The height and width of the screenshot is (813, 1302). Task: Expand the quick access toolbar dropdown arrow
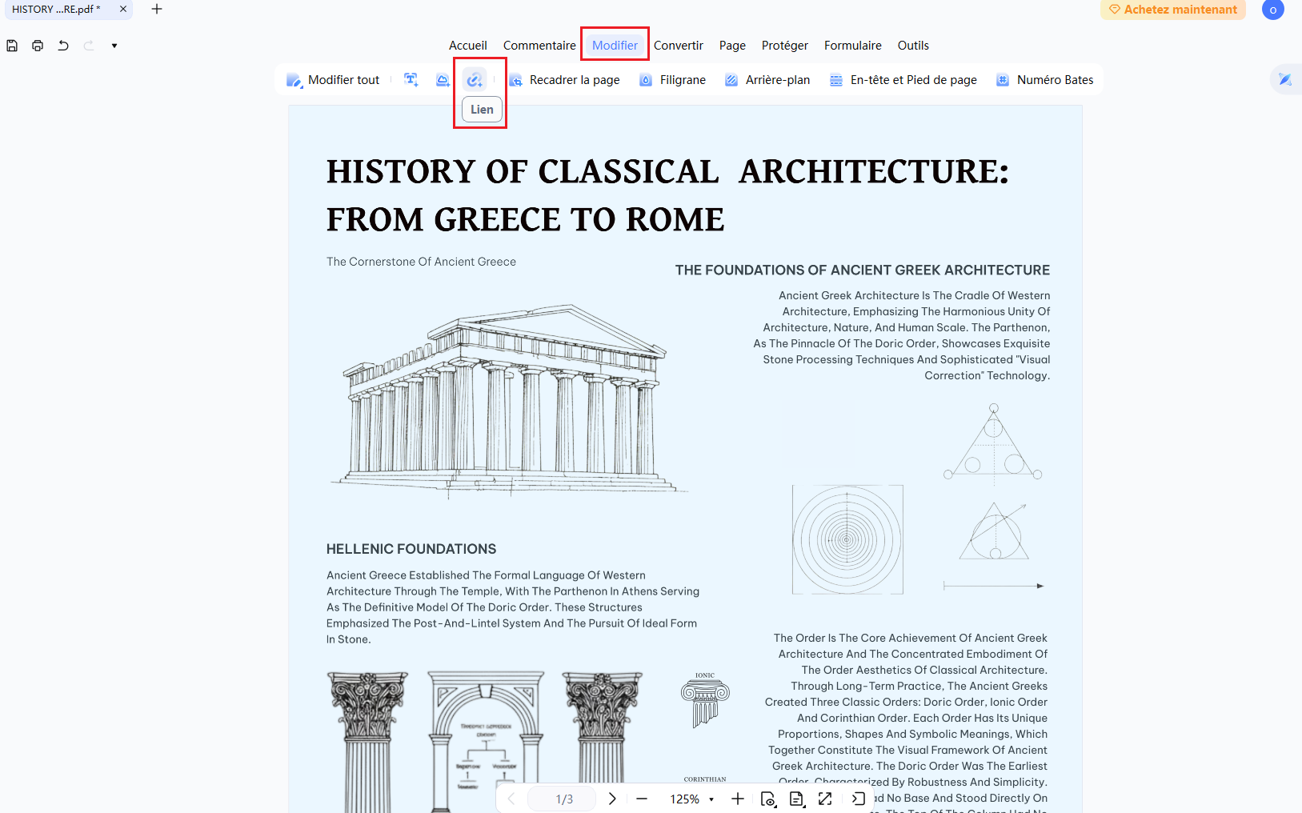(114, 46)
